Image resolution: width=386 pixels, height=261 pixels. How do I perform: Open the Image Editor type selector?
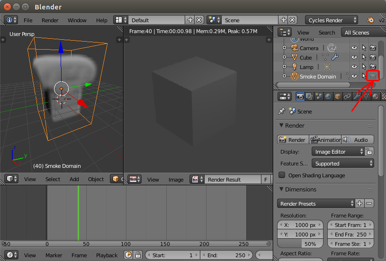[x=135, y=179]
